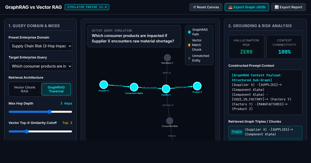Select the Component Alpha graph node

pyautogui.click(x=134, y=87)
